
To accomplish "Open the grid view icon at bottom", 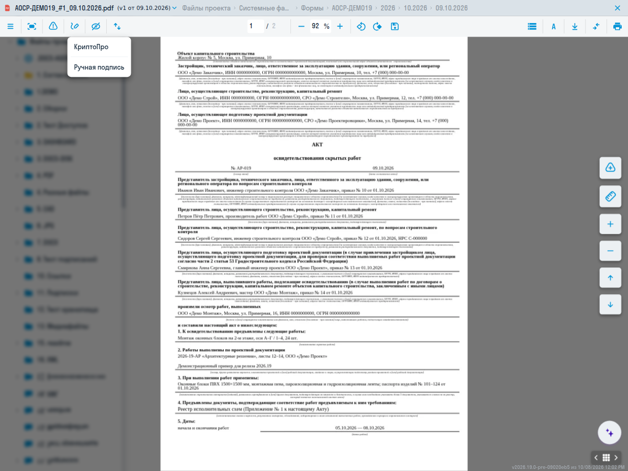I will 606,457.
